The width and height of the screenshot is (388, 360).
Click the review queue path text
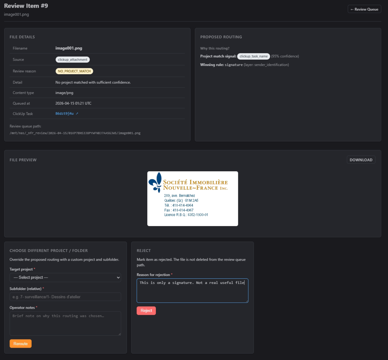[x=75, y=133]
